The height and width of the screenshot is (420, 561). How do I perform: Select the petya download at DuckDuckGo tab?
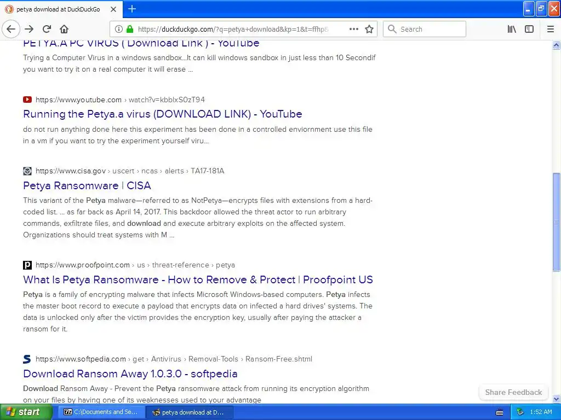(x=61, y=9)
